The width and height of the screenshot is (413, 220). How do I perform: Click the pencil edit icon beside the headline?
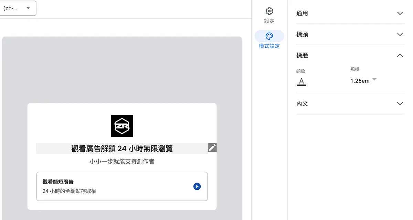coord(212,147)
